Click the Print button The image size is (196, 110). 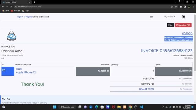(x=170, y=25)
